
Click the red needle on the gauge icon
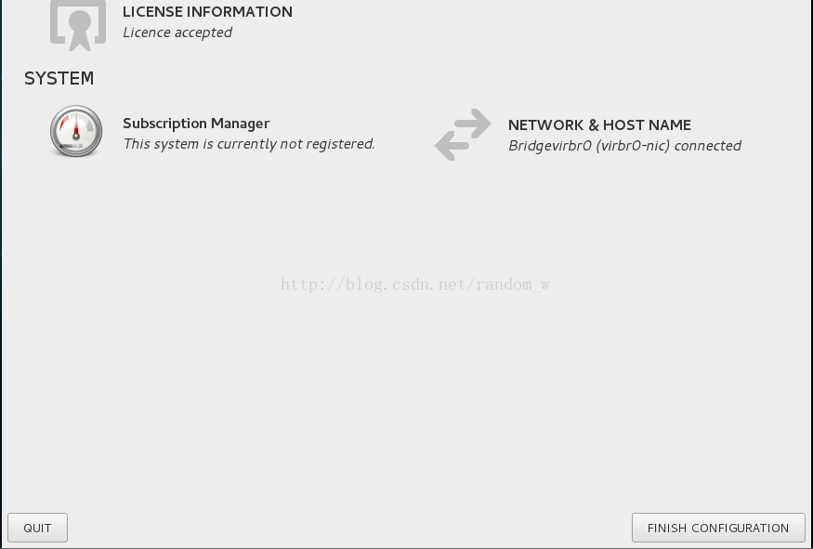pos(75,126)
